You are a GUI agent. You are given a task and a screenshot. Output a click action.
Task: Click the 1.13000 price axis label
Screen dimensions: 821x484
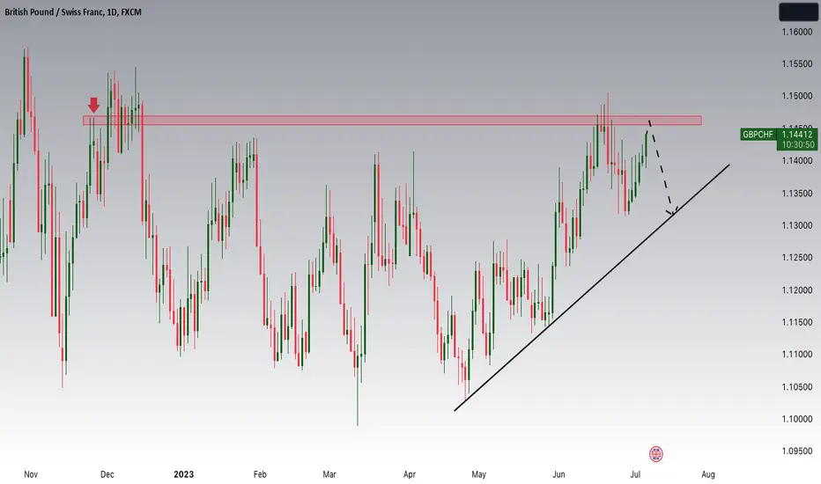[797, 225]
